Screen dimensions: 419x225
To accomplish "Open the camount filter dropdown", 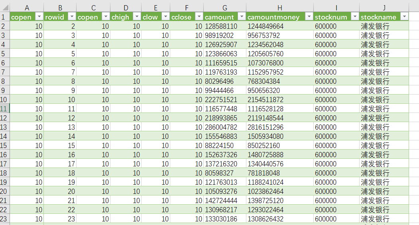I will pyautogui.click(x=242, y=17).
